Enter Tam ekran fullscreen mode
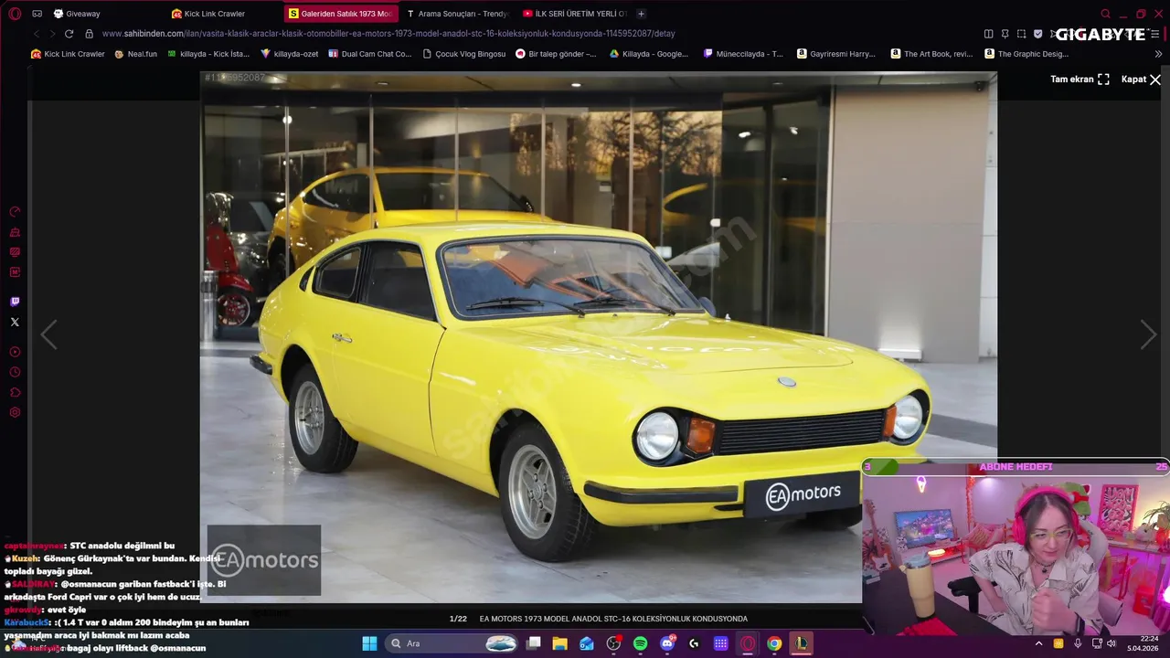 [x=1080, y=80]
